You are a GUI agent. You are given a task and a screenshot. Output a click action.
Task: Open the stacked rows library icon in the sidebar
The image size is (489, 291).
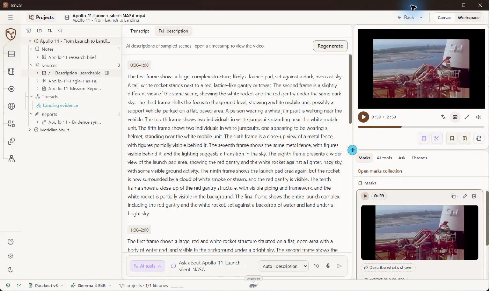pyautogui.click(x=11, y=54)
